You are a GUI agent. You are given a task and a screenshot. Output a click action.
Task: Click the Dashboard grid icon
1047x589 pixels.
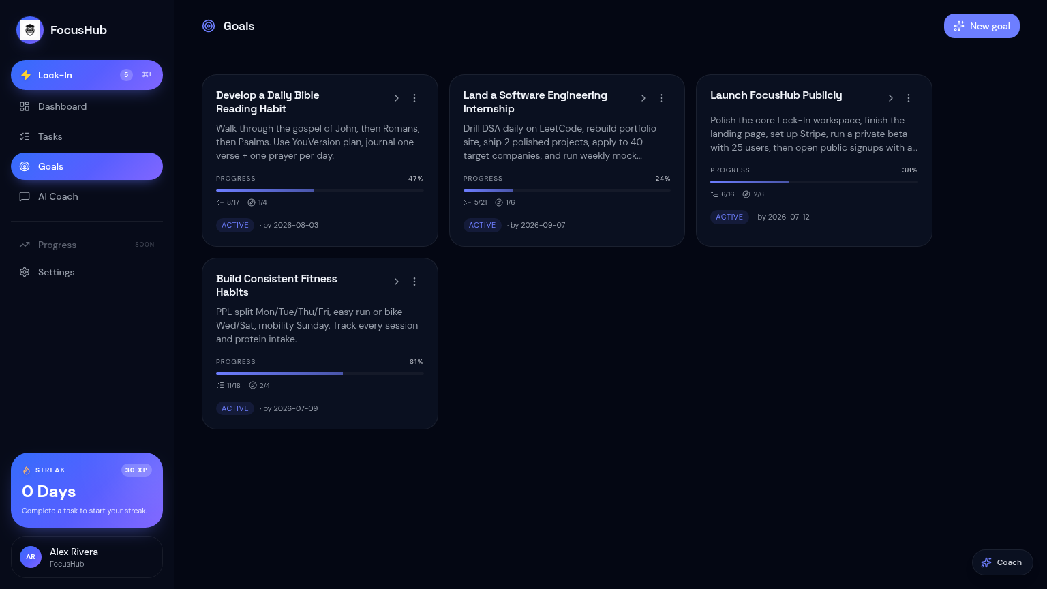pyautogui.click(x=25, y=106)
